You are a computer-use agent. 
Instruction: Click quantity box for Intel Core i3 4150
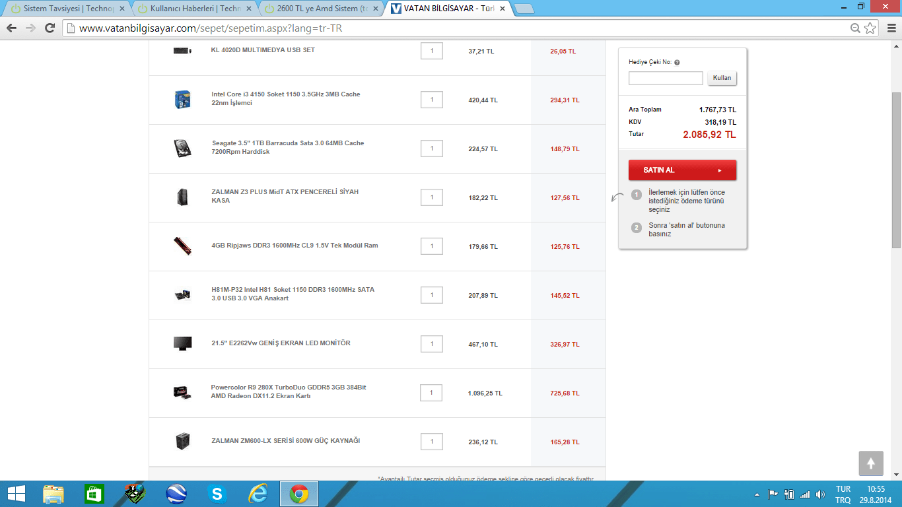coord(432,100)
